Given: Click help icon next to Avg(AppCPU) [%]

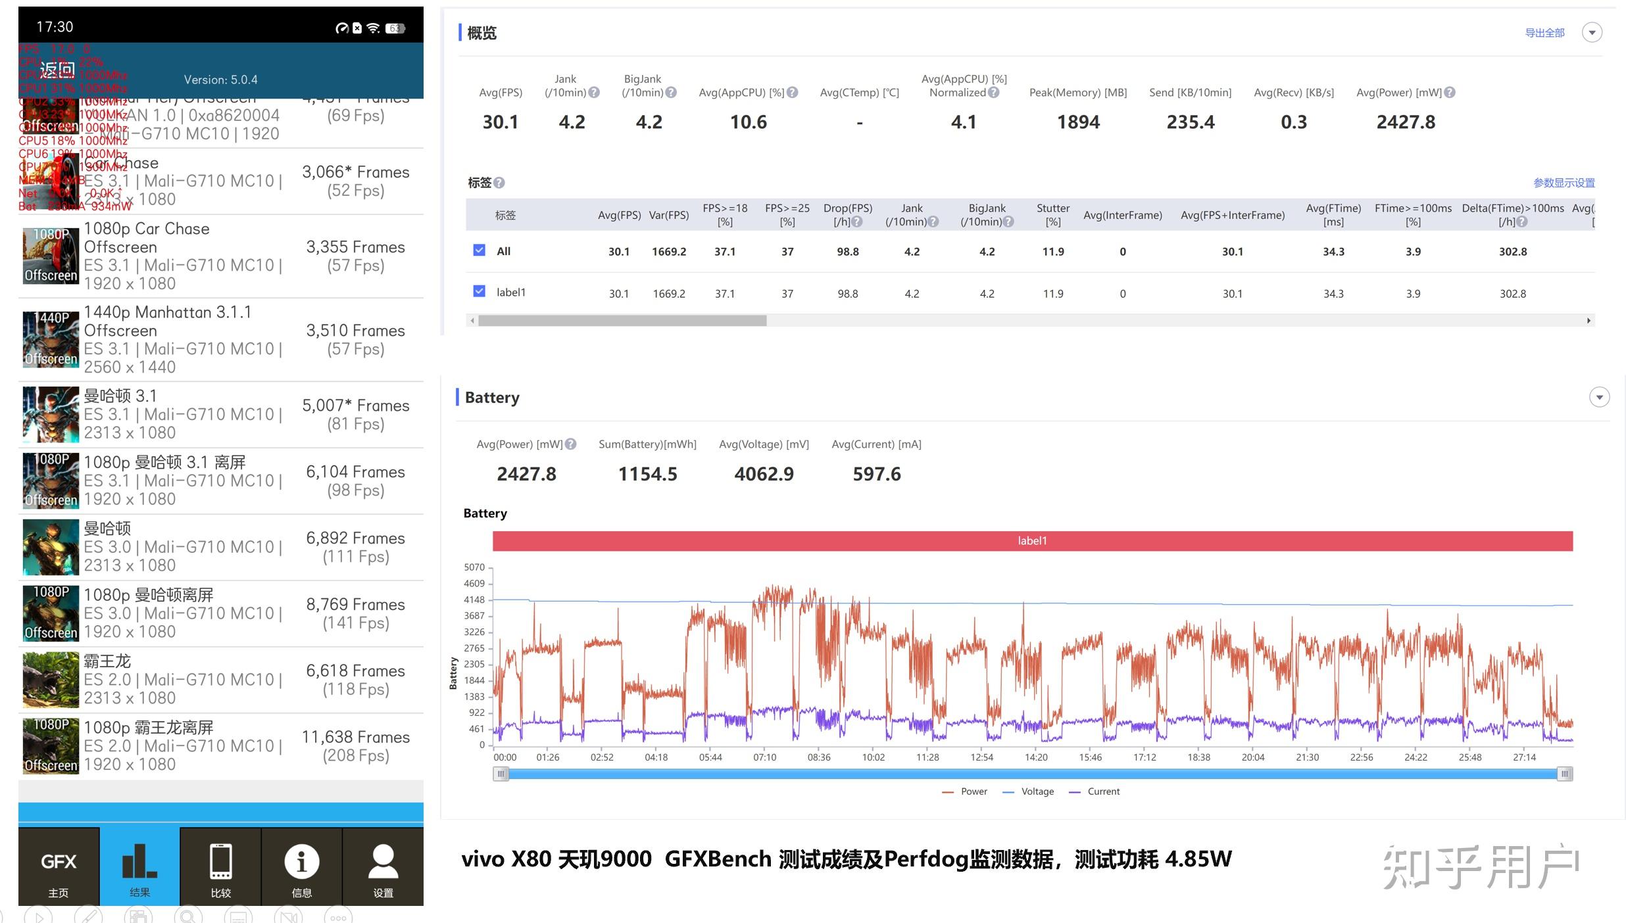Looking at the screenshot, I should click(x=793, y=93).
